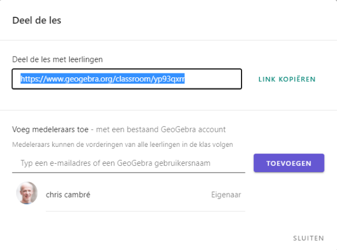Click the Voeg medeleraars toe heading
Viewport: 337px width, 250px height.
point(51,129)
